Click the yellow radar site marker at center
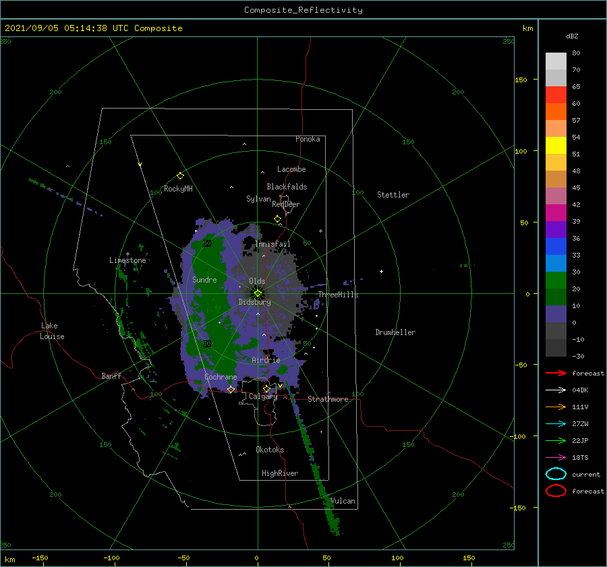Viewport: 607px width, 567px height. (258, 293)
